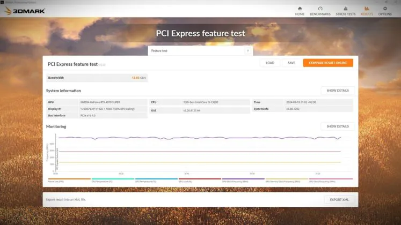401x225 pixels.
Task: Select NVIDIA GeForce RTX 4070 SUPER text
Action: (100, 102)
